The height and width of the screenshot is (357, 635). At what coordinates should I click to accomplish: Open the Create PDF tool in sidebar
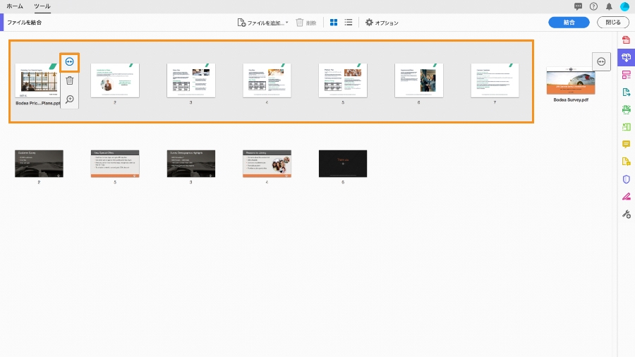pos(626,40)
